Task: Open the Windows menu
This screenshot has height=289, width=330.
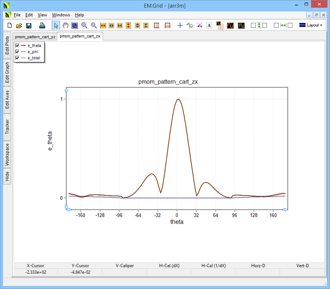Action: (x=61, y=15)
